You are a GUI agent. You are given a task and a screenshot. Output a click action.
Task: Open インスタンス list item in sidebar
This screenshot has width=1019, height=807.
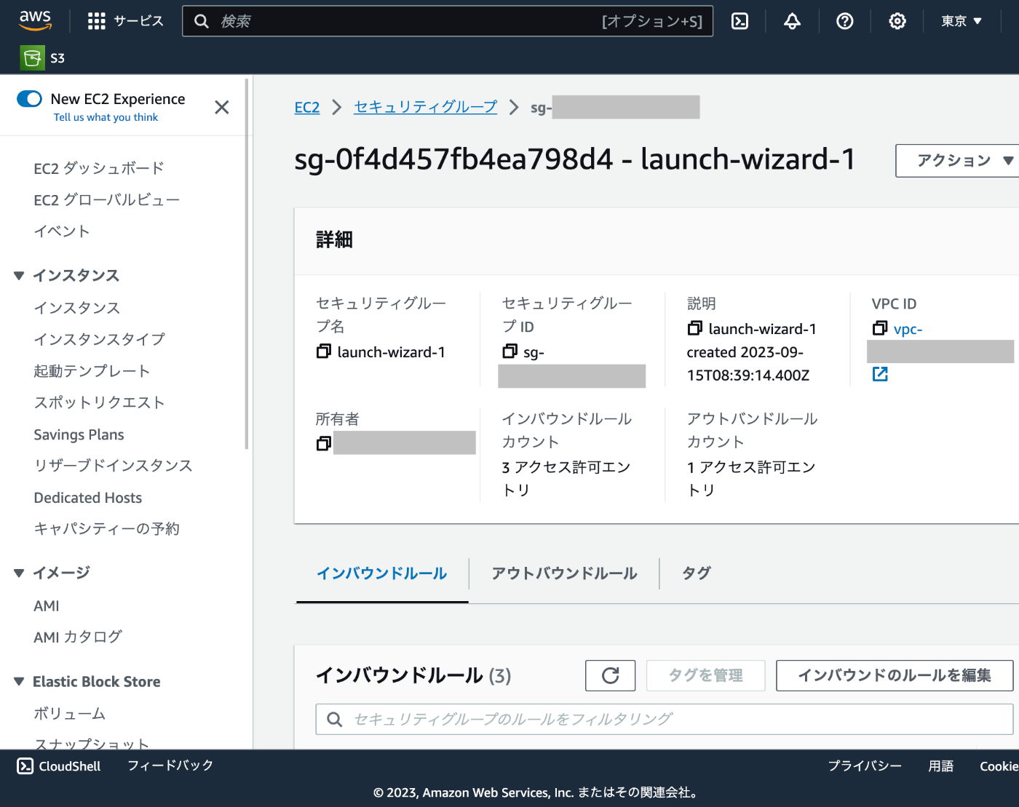click(x=77, y=308)
